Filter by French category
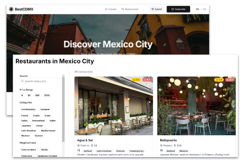The height and width of the screenshot is (163, 242). pyautogui.click(x=25, y=116)
